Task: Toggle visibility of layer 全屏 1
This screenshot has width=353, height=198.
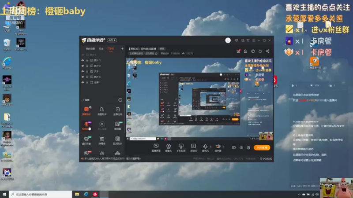Action: coord(83,82)
